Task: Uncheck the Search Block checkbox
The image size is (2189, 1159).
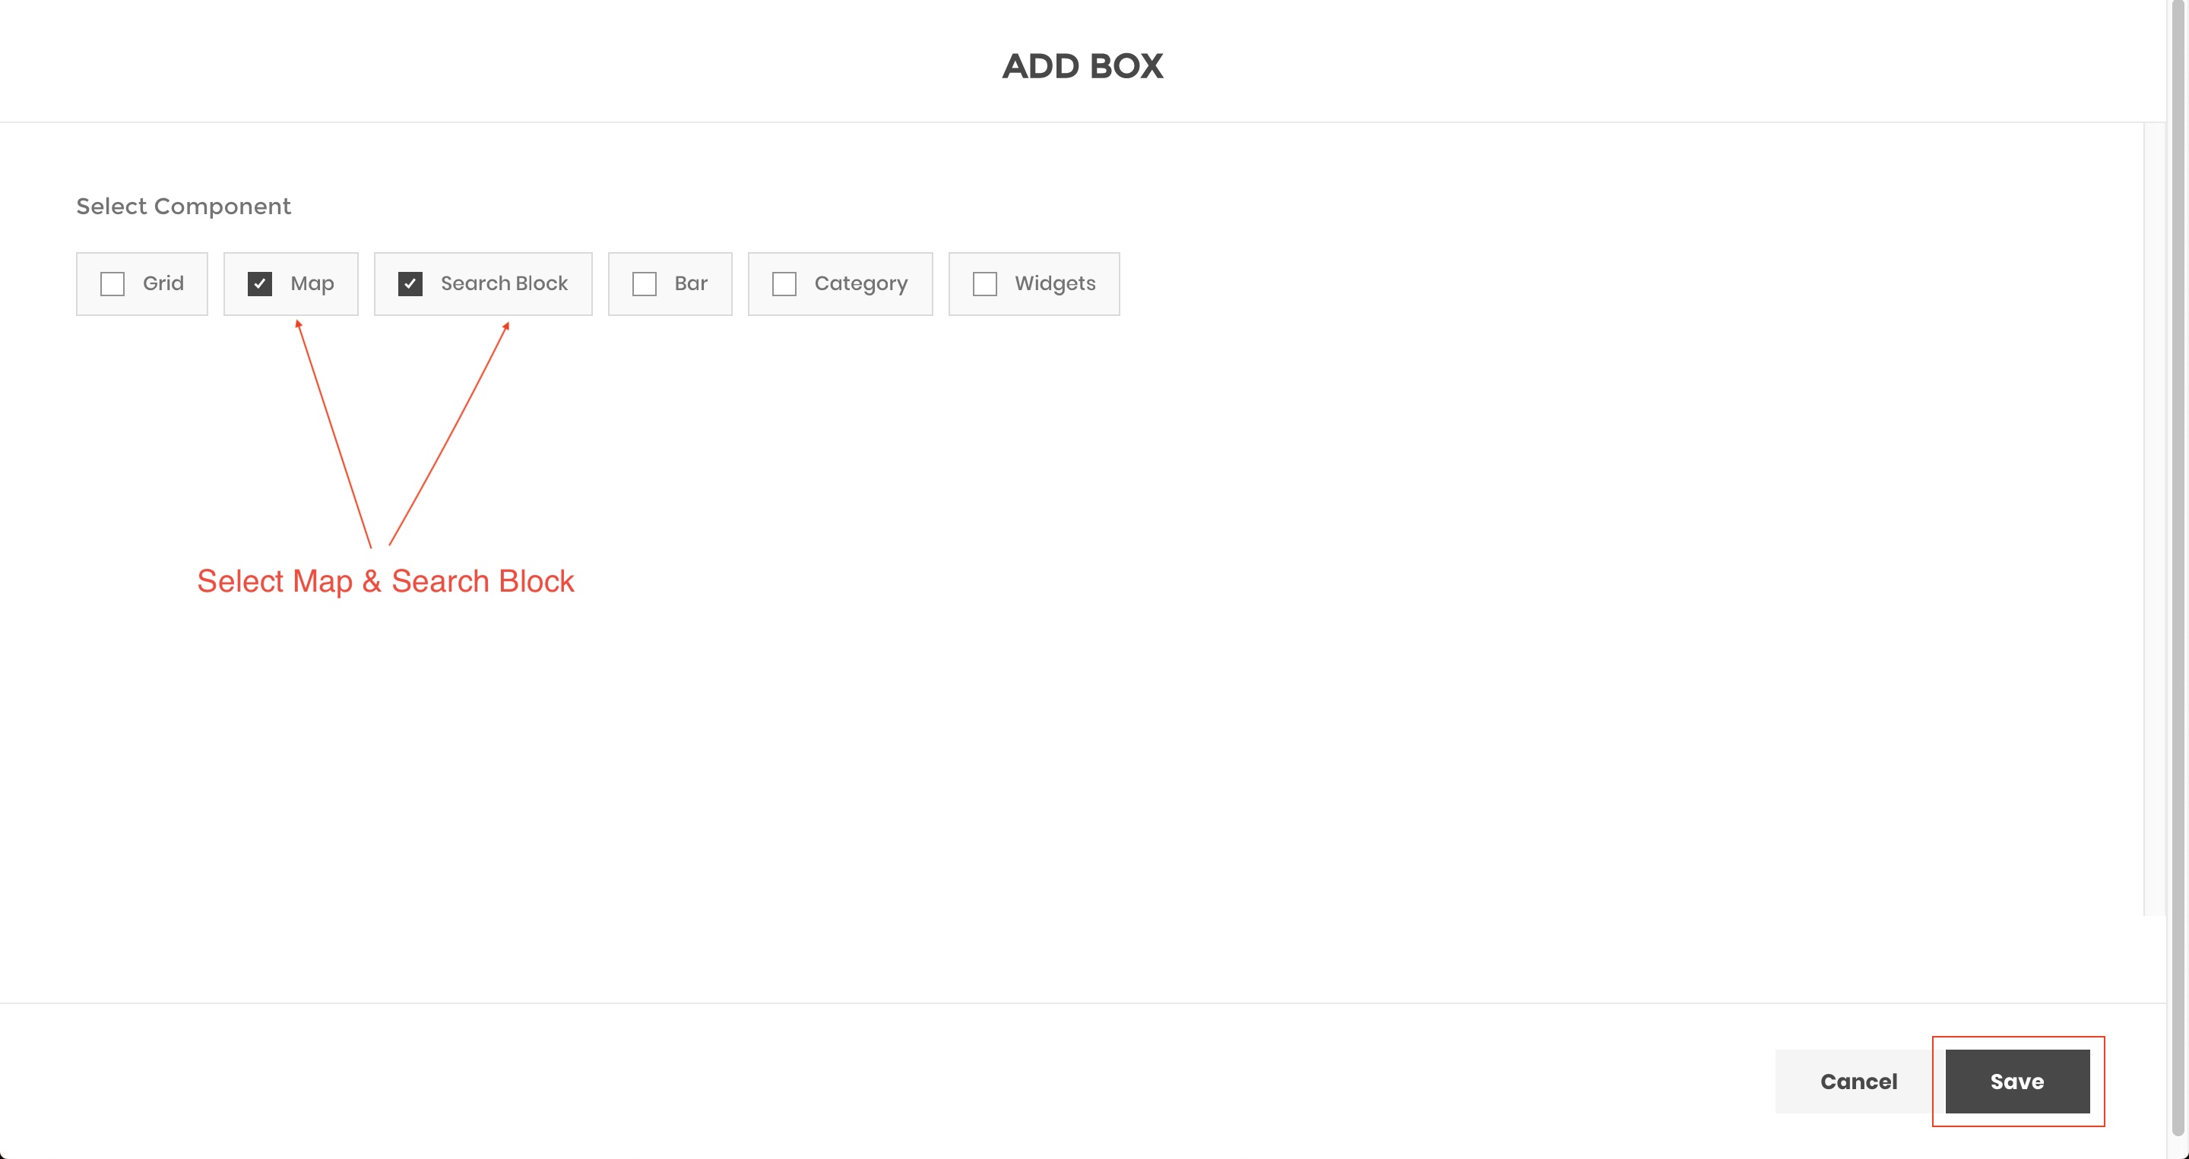Action: point(410,283)
